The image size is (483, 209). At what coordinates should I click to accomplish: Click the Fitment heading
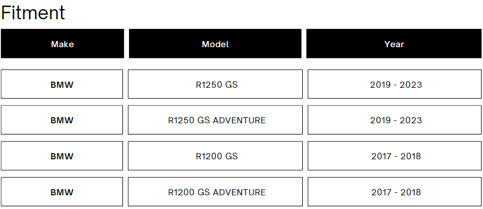[x=33, y=13]
